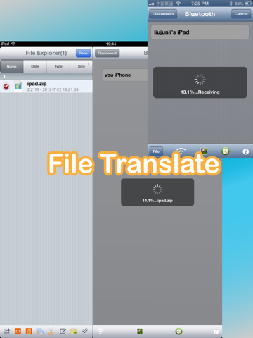Sort files by Size tab
Screen dimensions: 253x338
pos(81,66)
